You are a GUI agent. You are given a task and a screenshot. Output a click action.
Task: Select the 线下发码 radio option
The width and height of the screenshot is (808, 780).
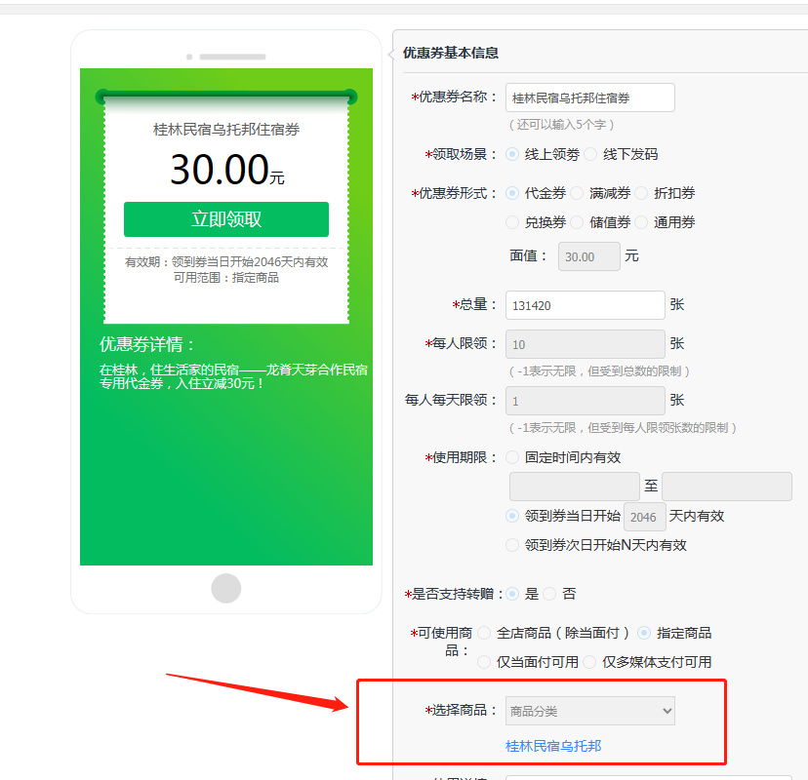coord(590,154)
